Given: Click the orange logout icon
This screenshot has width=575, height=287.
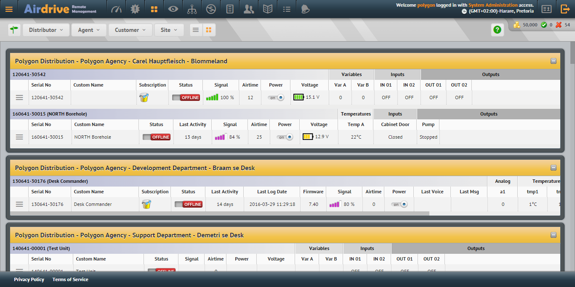Looking at the screenshot, I should (x=565, y=9).
